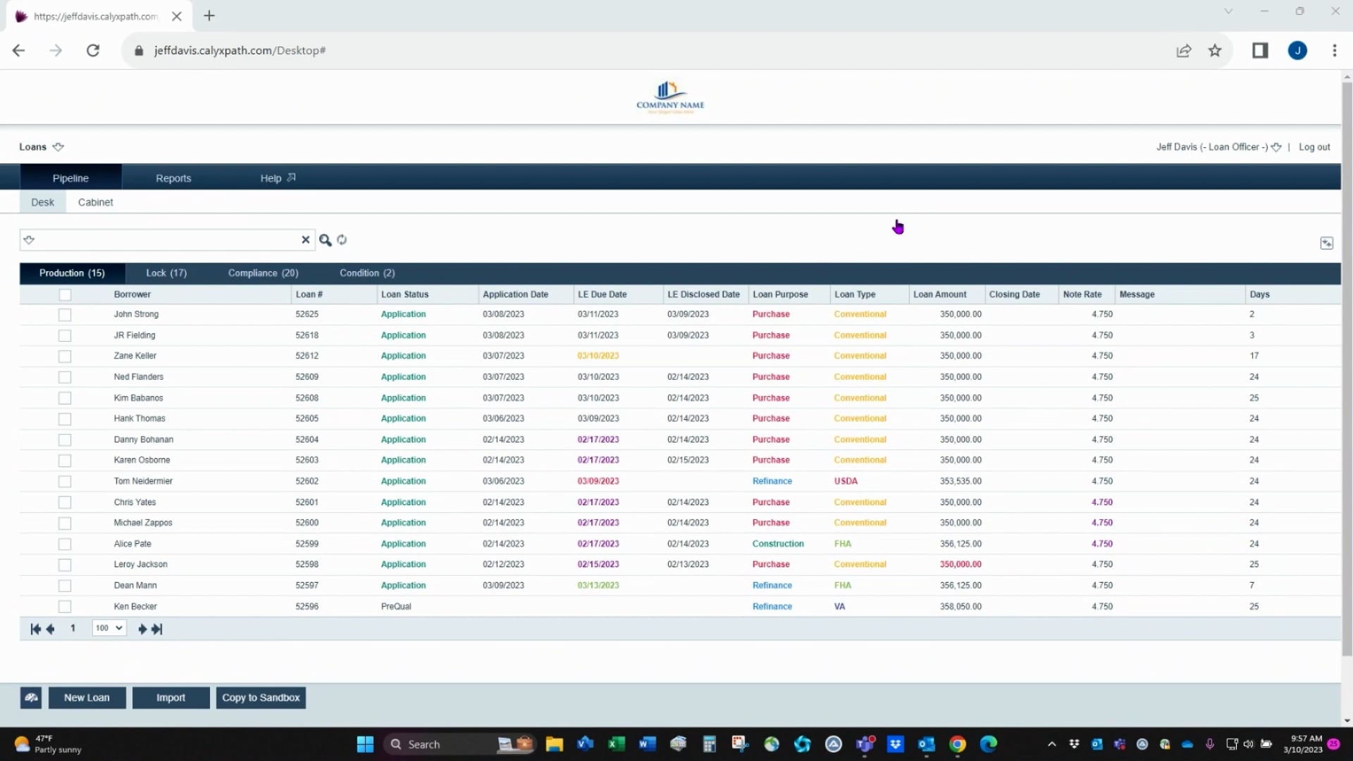
Task: Open the Jeff Davis Loan Officer role dropdown
Action: pyautogui.click(x=1277, y=147)
